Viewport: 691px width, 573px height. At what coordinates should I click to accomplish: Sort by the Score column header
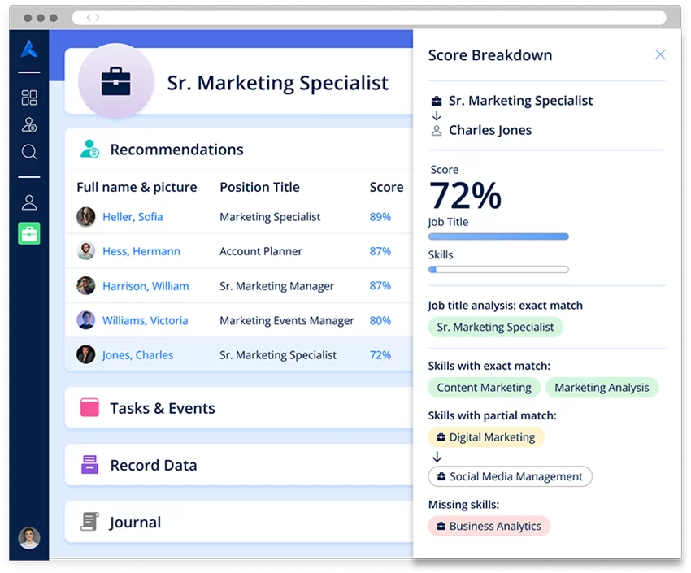tap(386, 187)
